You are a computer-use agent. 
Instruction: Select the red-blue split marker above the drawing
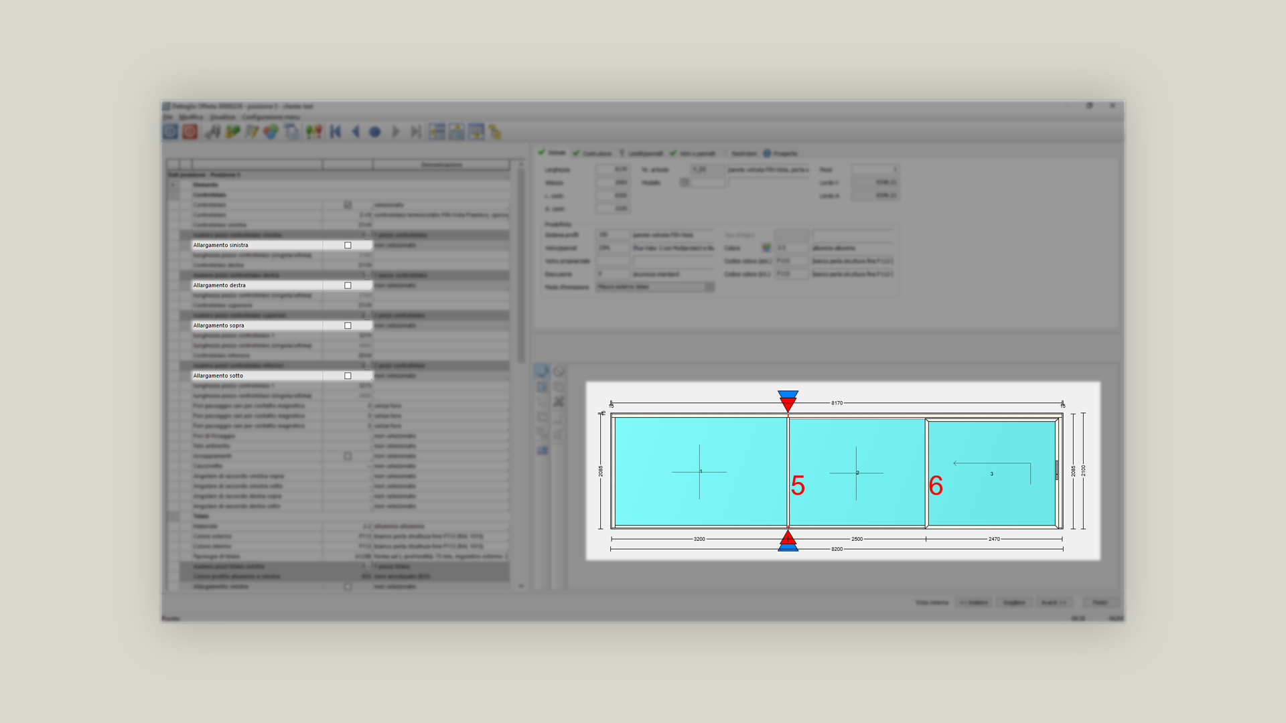tap(788, 401)
